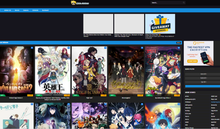Screen dimensions: 220x129
Task: Click green Ep badge on Mononogatari
Action: coord(112,95)
